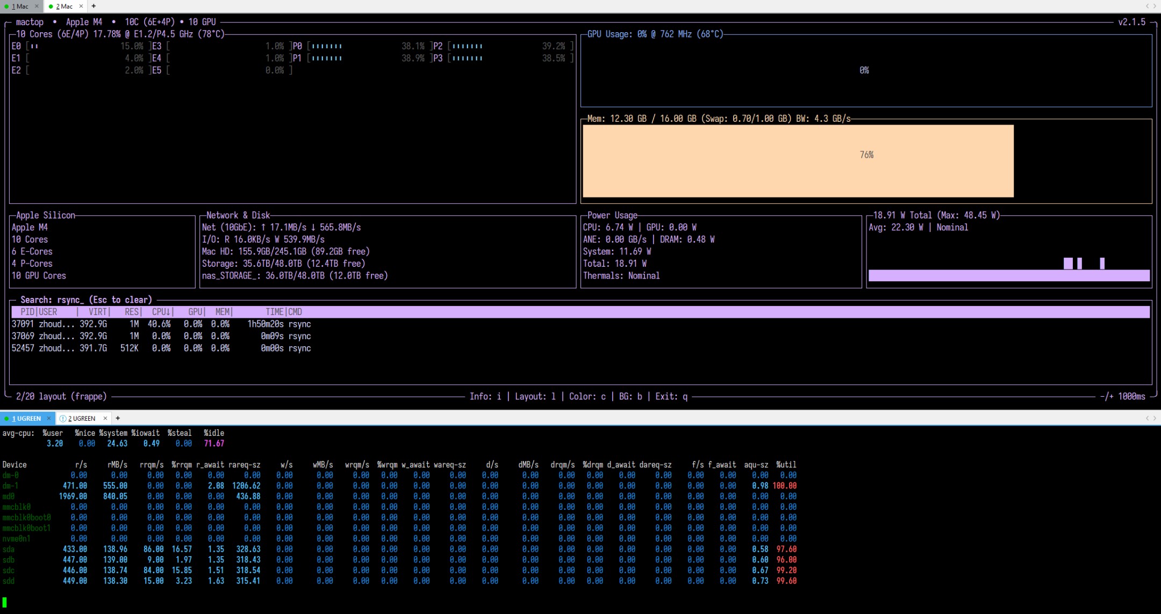Sort processes by the RES column header
Image resolution: width=1161 pixels, height=614 pixels.
[x=132, y=312]
